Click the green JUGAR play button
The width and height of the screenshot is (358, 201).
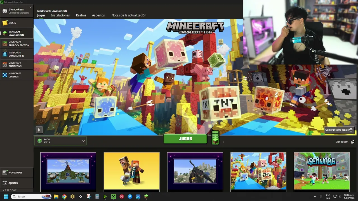click(x=185, y=139)
